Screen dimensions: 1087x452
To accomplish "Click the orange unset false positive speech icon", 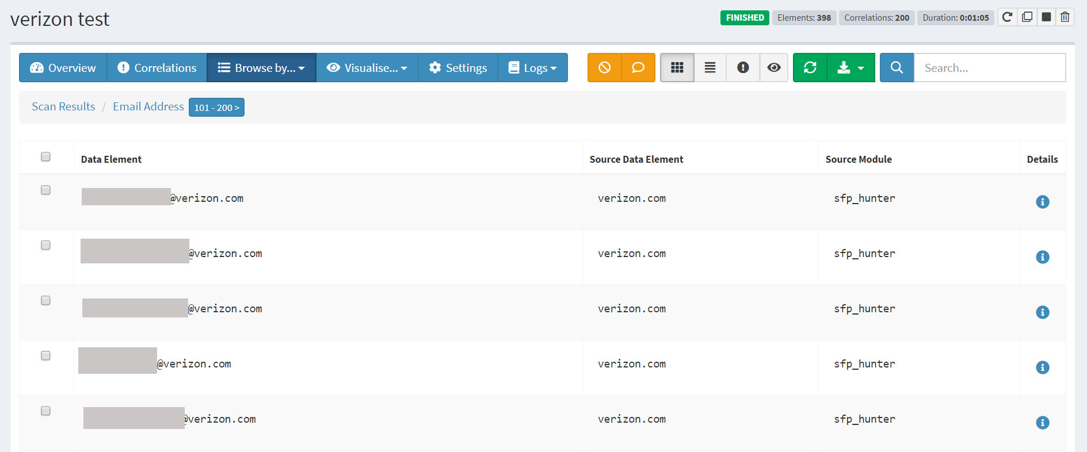I will click(x=638, y=68).
